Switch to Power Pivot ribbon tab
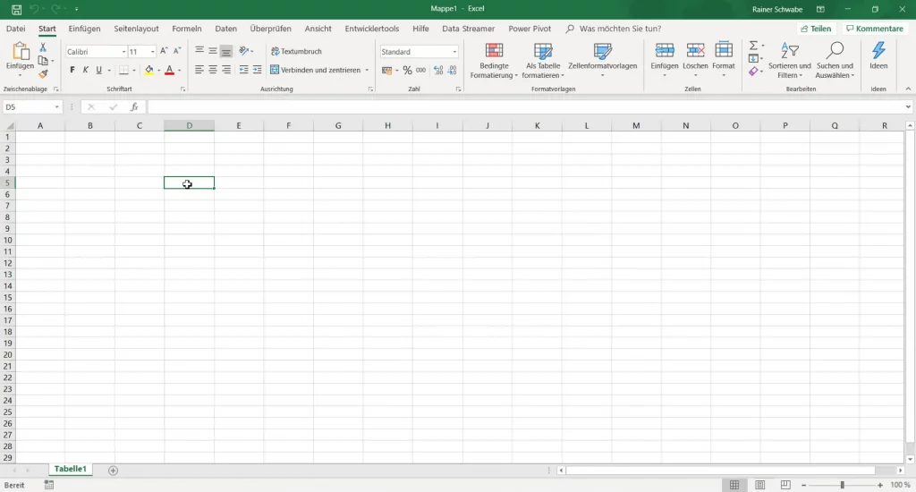The width and height of the screenshot is (916, 492). 530,29
